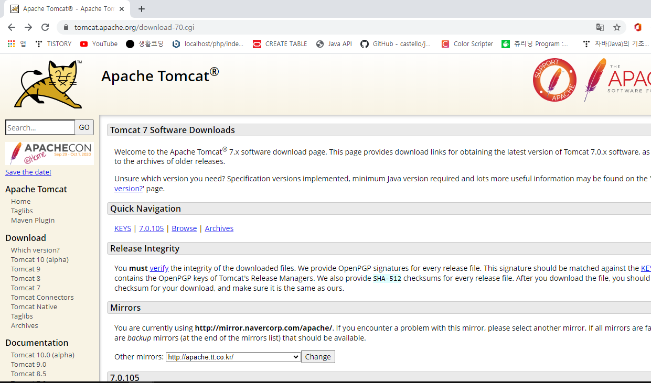Open the verify link under Release Integrity
Screen dimensions: 651x383
click(159, 268)
